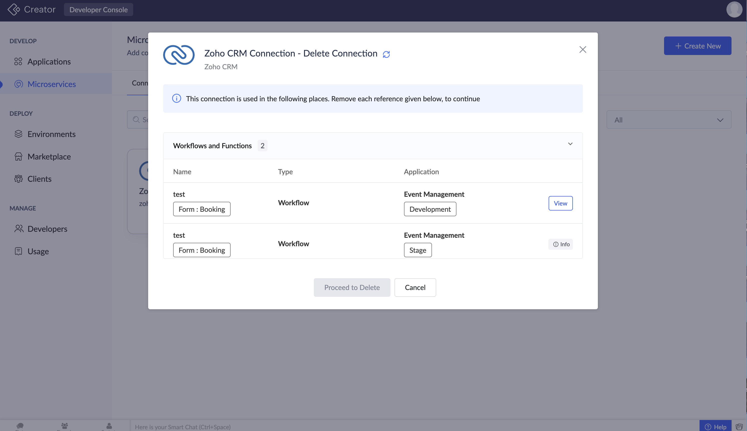Click the Developer Console label
The image size is (747, 431).
(98, 9)
